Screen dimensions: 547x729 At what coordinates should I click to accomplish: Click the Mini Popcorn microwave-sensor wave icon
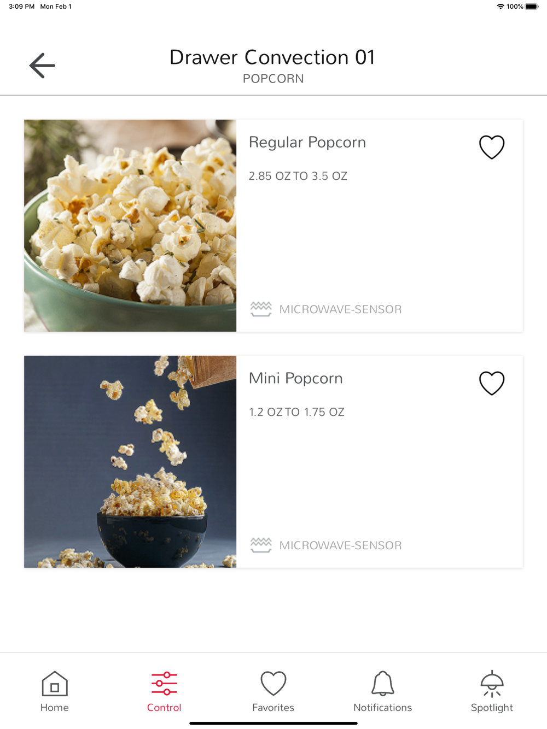(x=261, y=545)
